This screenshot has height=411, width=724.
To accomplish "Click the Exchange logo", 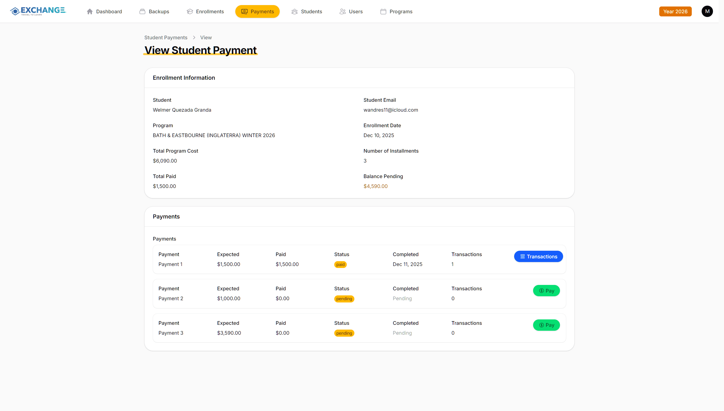I will 38,11.
